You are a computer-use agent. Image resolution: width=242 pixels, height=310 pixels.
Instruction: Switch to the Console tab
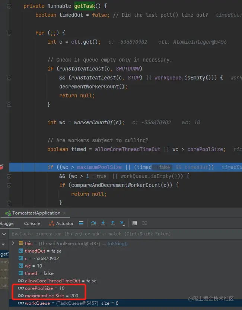click(x=32, y=223)
